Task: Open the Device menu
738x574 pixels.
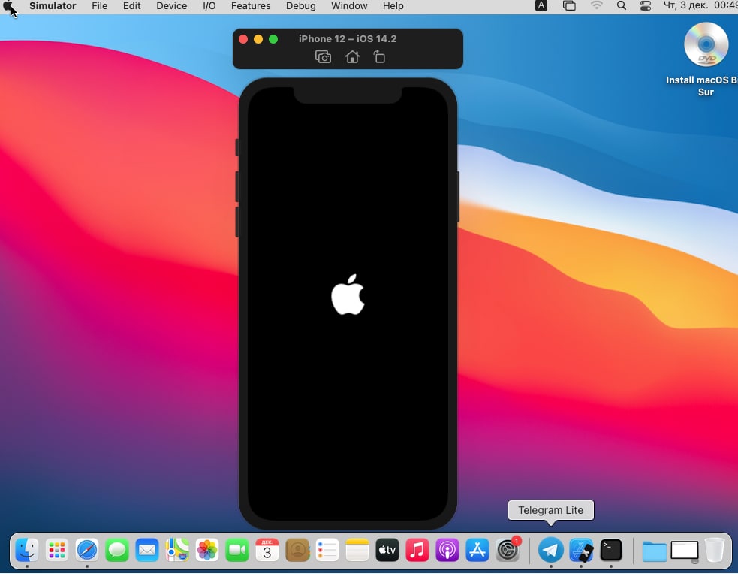Action: point(171,6)
